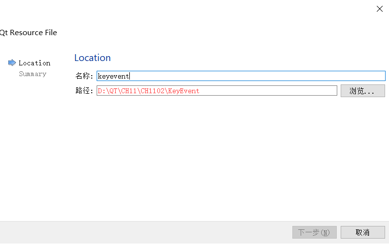Open the 浏览... browse button
Viewport: 389px width, 244px height.
pyautogui.click(x=363, y=91)
